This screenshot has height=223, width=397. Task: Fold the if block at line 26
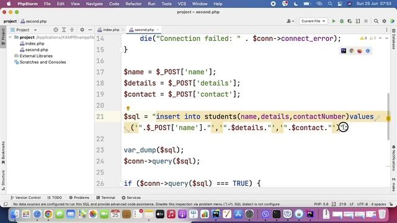(121, 183)
